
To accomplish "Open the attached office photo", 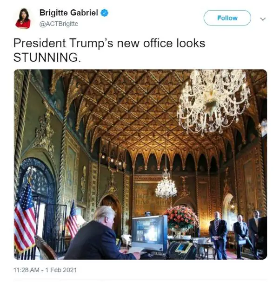I will (140, 164).
